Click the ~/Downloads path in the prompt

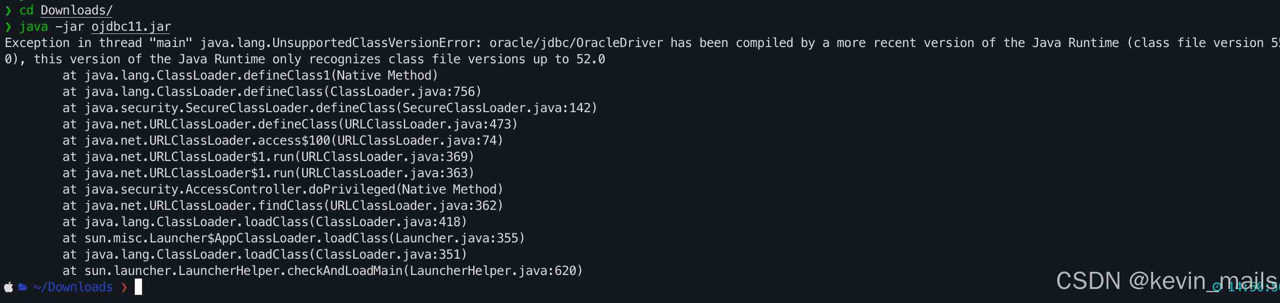point(73,287)
